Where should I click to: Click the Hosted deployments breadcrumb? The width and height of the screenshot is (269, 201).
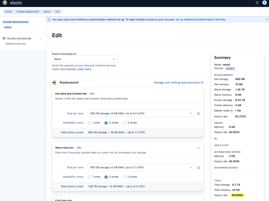(x=28, y=11)
